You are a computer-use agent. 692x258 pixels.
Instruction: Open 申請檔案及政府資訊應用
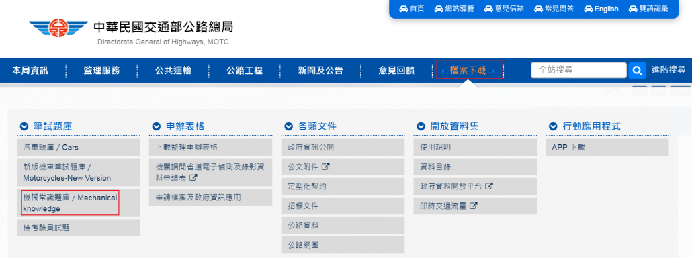click(210, 197)
